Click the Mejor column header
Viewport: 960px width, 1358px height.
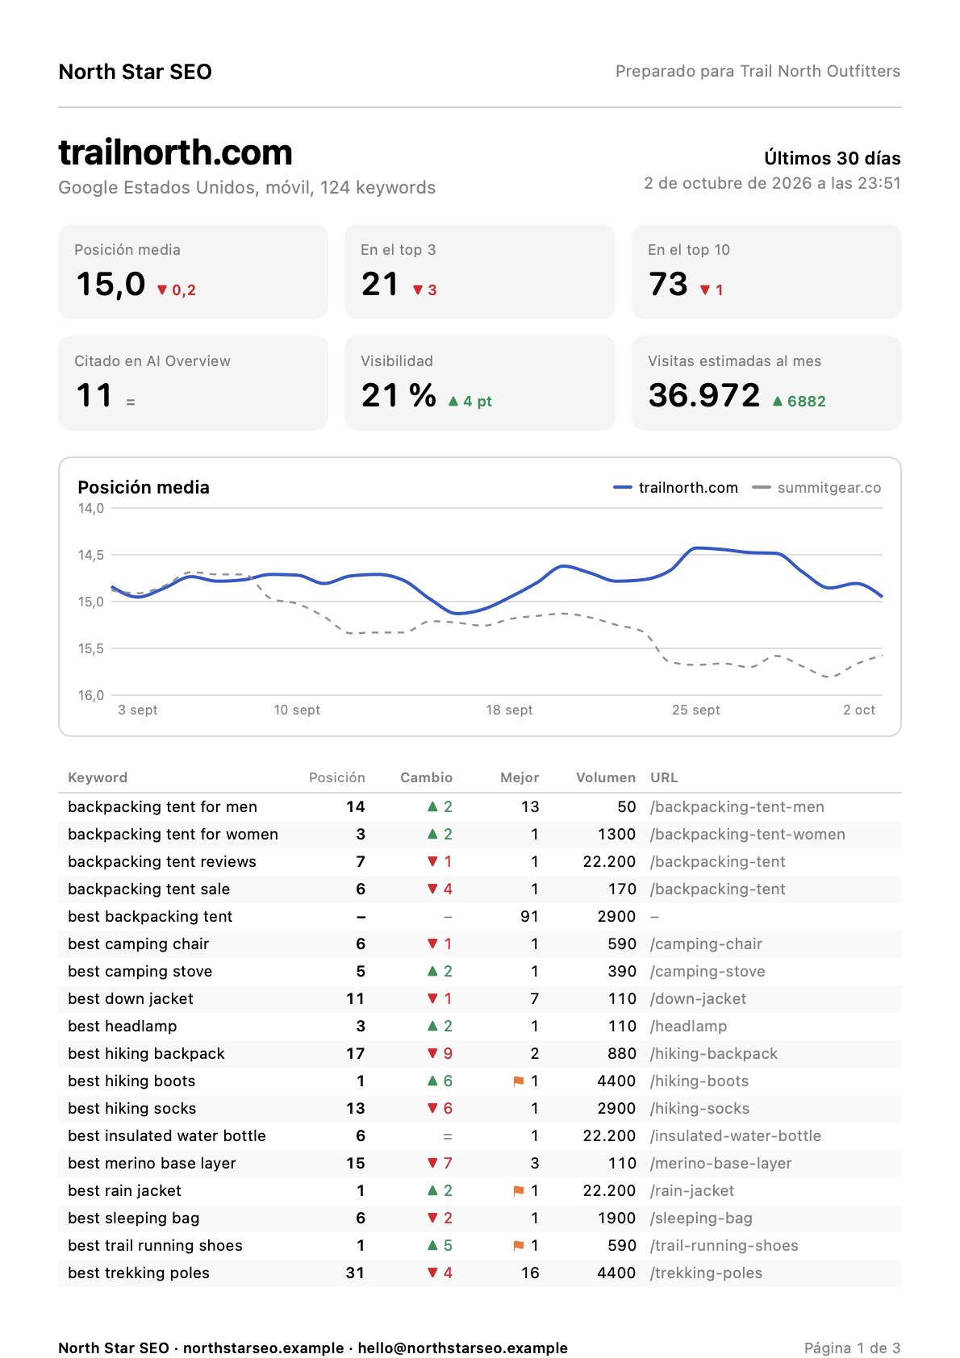[520, 777]
